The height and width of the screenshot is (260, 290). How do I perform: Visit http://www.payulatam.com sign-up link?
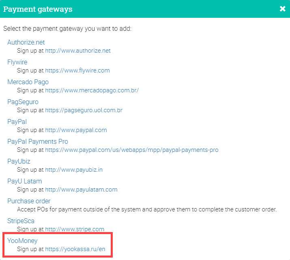tap(81, 190)
